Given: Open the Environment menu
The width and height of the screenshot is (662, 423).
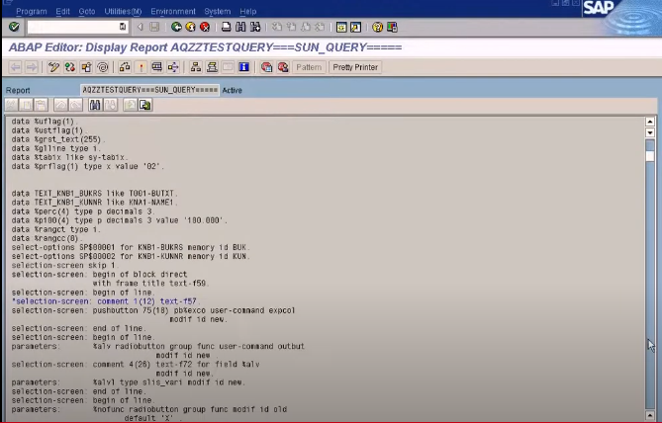Looking at the screenshot, I should [173, 12].
